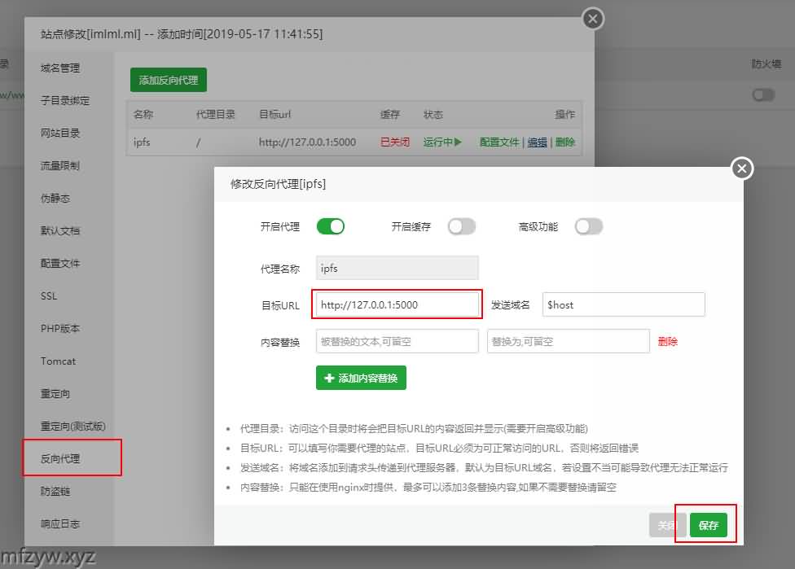795x569 pixels.
Task: Switch to the SSL sidebar tab
Action: click(49, 296)
